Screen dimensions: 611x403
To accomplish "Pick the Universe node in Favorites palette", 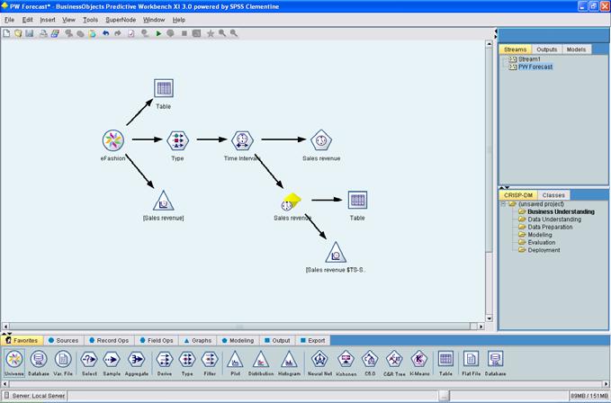I will 14,363.
